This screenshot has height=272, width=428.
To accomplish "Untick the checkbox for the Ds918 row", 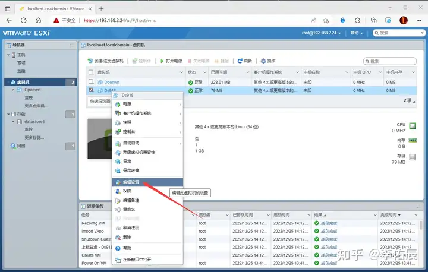I will 91,90.
